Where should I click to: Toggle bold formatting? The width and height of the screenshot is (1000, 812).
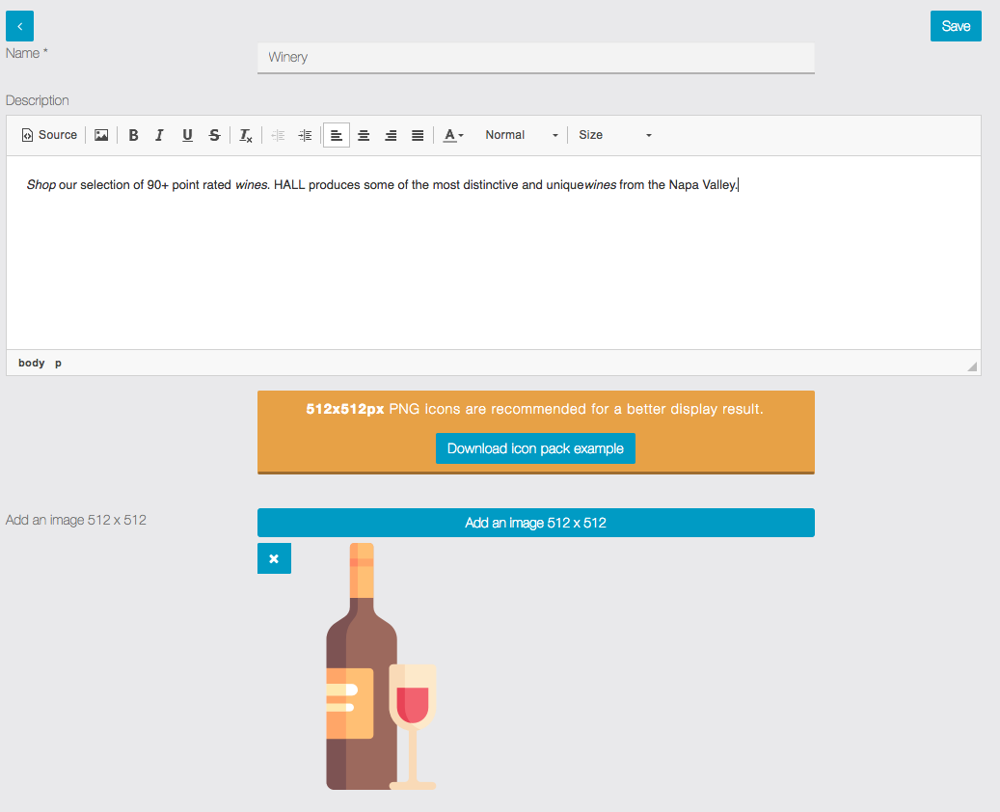coord(133,135)
